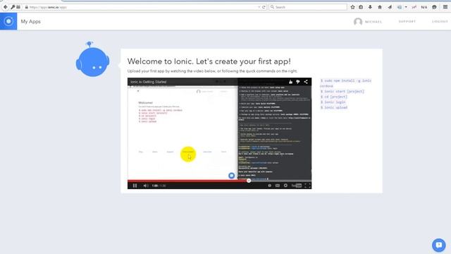Bookmark this page with the star icon
The width and height of the screenshot is (451, 254).
(352, 7)
